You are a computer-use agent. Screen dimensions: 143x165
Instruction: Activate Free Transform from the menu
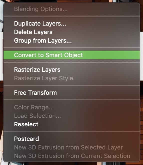pyautogui.click(x=72, y=93)
